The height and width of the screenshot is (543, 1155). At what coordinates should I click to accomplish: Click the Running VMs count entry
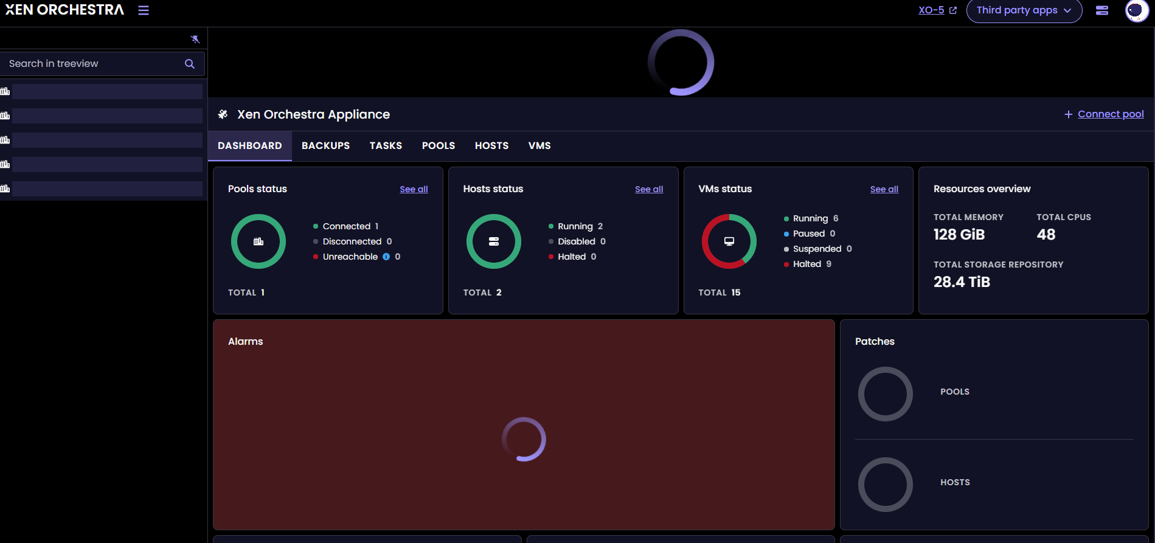811,218
